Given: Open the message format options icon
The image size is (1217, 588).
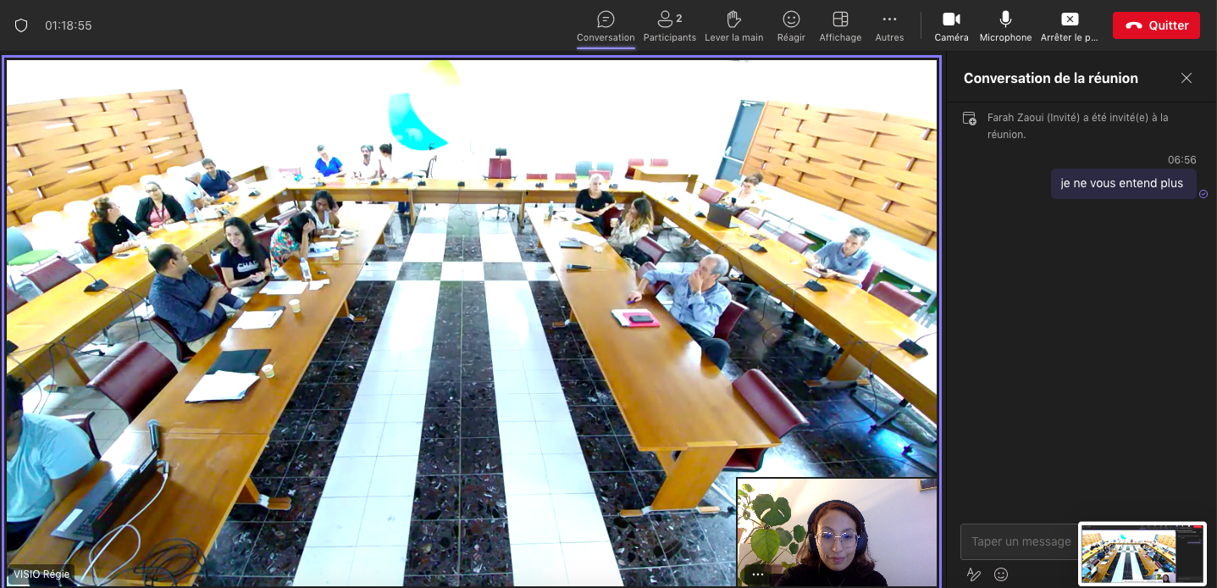Looking at the screenshot, I should pos(974,574).
